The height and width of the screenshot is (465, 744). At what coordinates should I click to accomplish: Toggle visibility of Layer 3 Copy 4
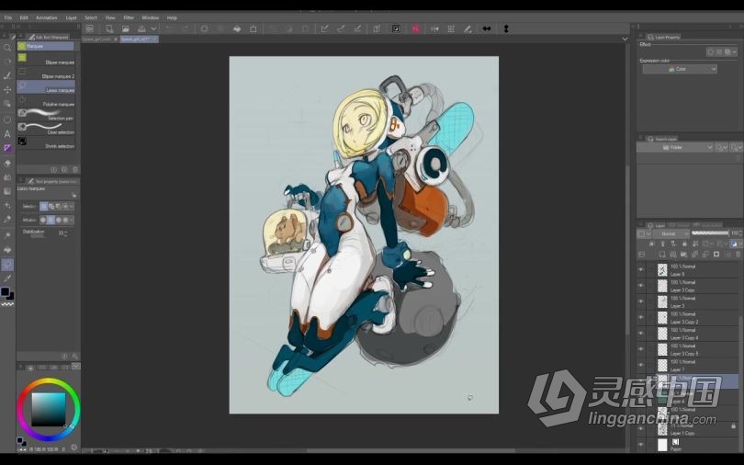[x=640, y=333]
